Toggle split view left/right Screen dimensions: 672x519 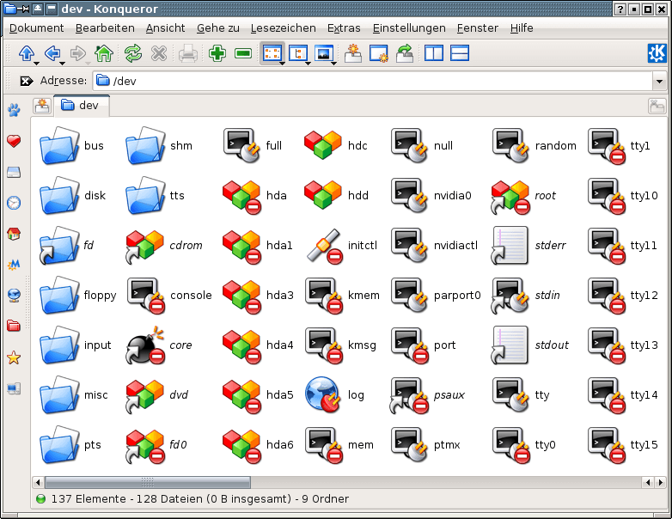(x=434, y=54)
